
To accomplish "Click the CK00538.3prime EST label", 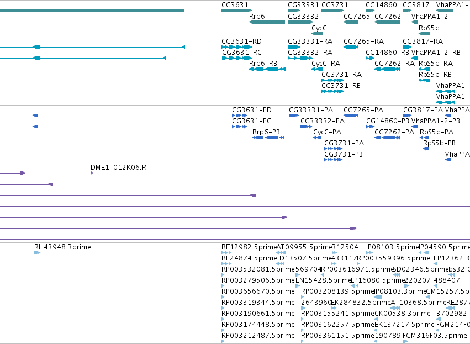I will coord(403,314).
